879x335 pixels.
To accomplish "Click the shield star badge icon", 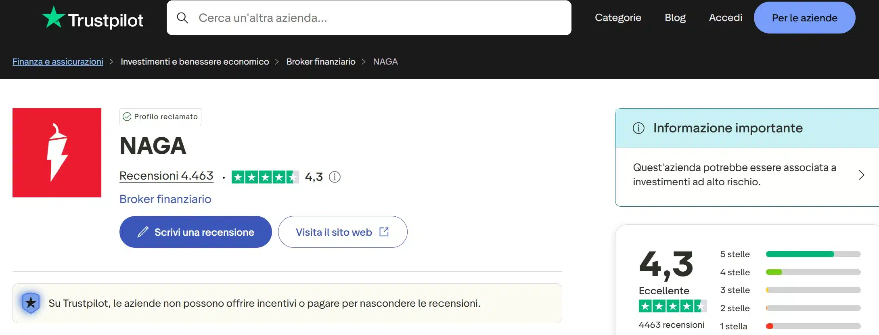I will click(x=31, y=303).
